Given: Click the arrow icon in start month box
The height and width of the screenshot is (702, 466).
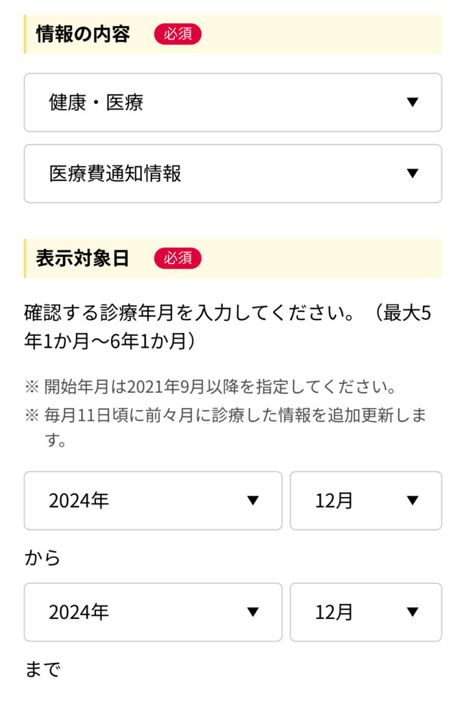Looking at the screenshot, I should pyautogui.click(x=413, y=500).
